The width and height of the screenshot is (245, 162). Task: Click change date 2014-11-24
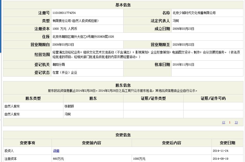click(220, 151)
